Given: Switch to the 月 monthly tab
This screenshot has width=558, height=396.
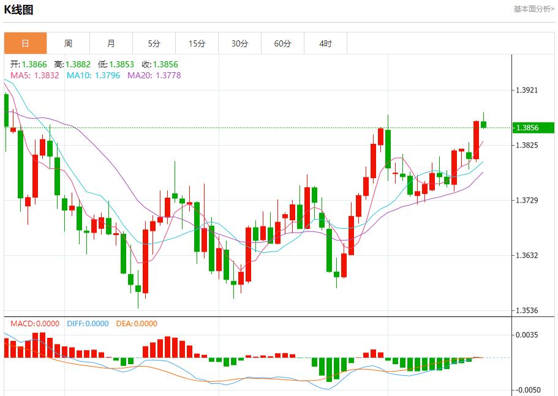Looking at the screenshot, I should [x=111, y=43].
